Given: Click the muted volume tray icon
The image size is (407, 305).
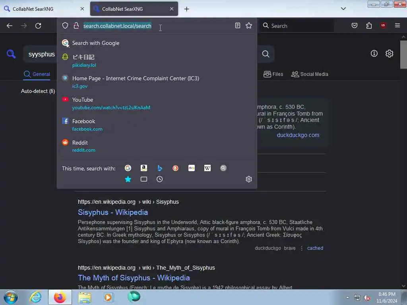Looking at the screenshot, I should click(367, 298).
